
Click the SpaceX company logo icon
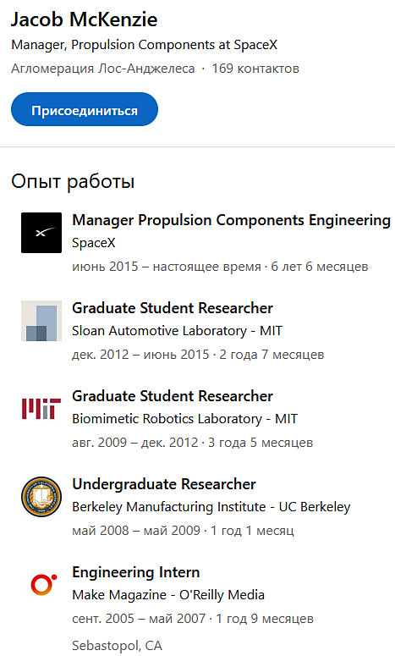pyautogui.click(x=41, y=233)
